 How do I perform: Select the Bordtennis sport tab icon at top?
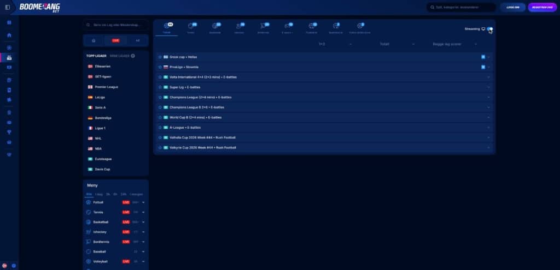pos(263,26)
